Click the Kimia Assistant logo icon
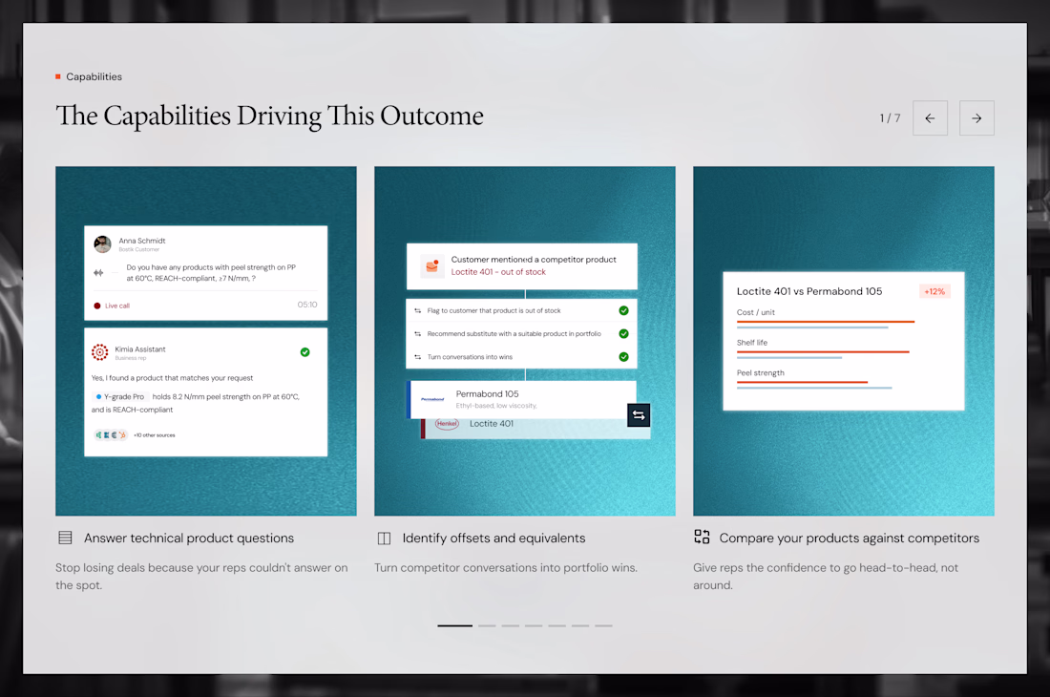The height and width of the screenshot is (697, 1050). (100, 352)
